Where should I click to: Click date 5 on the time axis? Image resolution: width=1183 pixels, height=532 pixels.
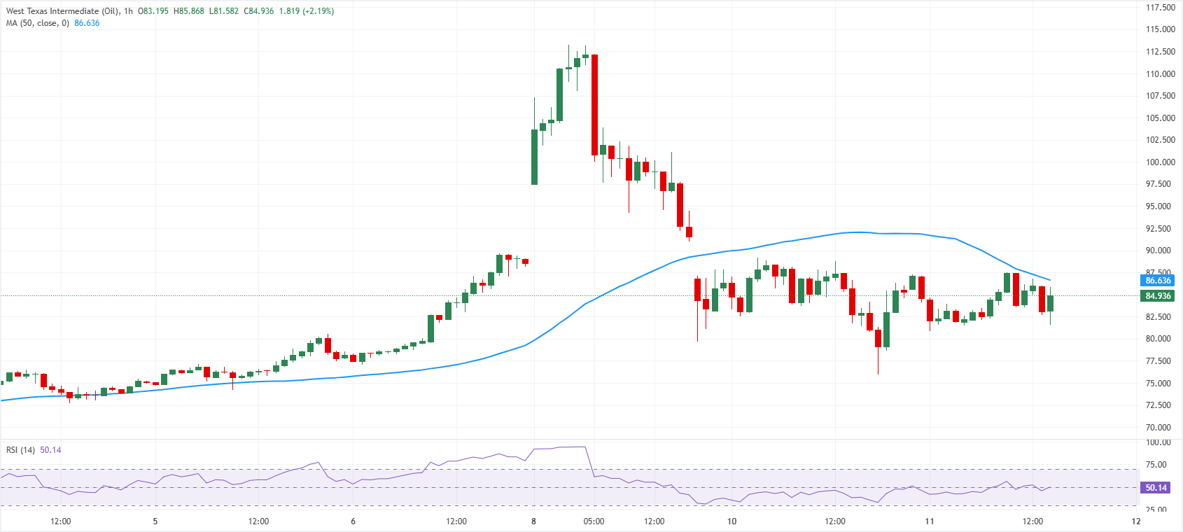pyautogui.click(x=155, y=521)
